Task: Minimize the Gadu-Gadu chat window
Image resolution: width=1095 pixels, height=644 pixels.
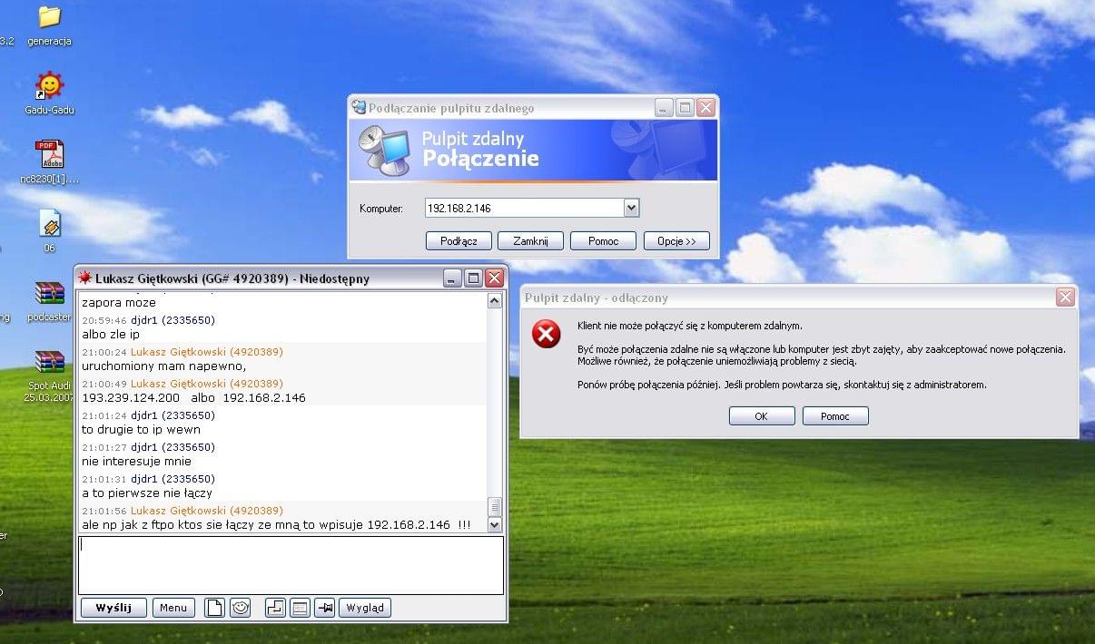Action: coord(452,278)
